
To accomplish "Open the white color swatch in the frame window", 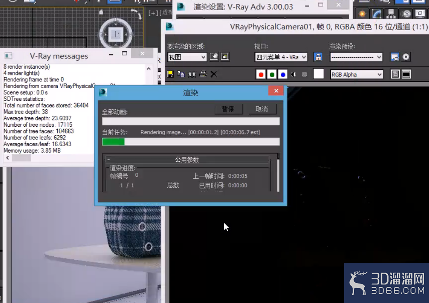I will [319, 74].
